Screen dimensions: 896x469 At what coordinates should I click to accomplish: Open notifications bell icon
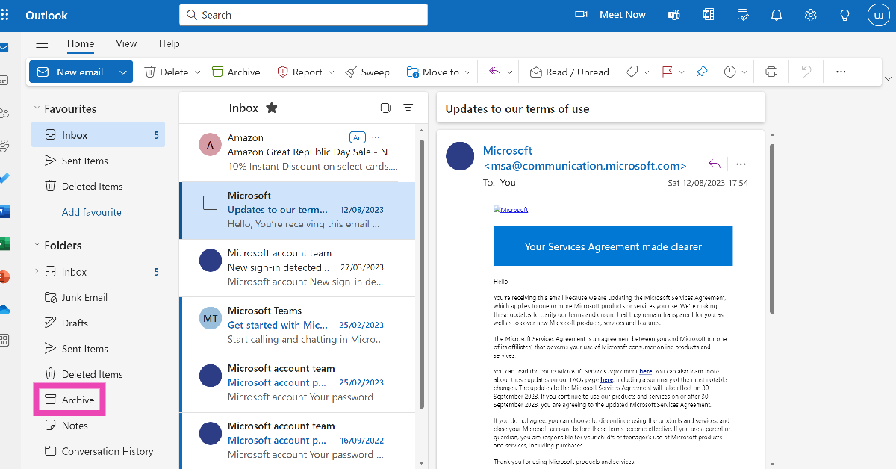tap(777, 15)
